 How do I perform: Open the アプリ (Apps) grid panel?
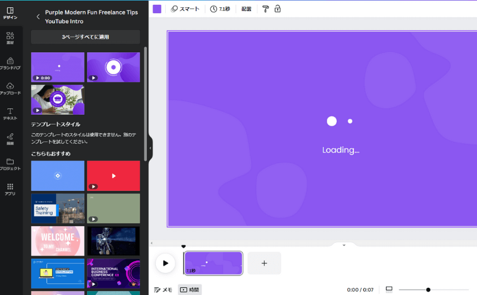coord(10,189)
